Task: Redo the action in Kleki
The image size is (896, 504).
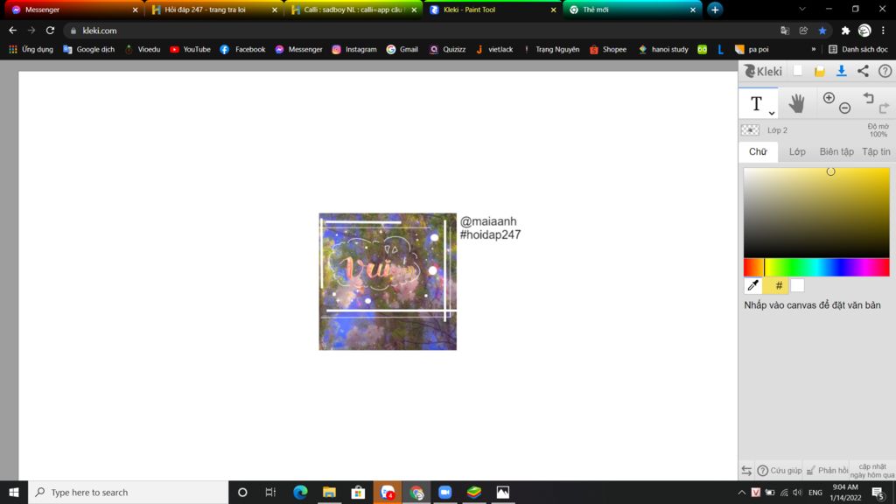Action: tap(884, 108)
